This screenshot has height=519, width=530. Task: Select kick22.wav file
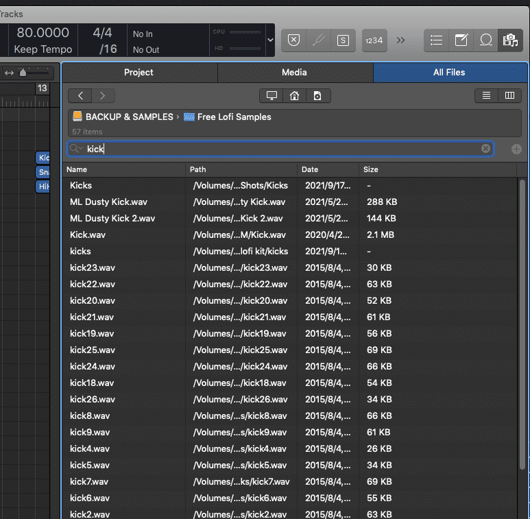[290, 284]
